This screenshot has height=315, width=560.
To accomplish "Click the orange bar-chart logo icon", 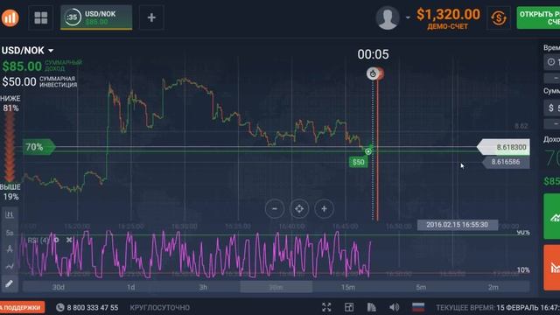I will pyautogui.click(x=10, y=17).
